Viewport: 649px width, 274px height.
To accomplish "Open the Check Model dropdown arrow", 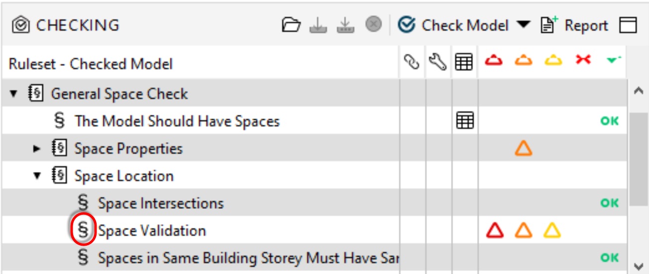I will coord(524,24).
